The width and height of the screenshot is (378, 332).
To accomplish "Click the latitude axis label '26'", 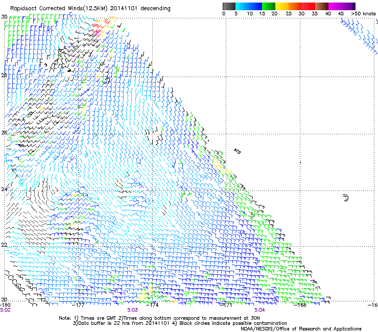I will click(4, 133).
